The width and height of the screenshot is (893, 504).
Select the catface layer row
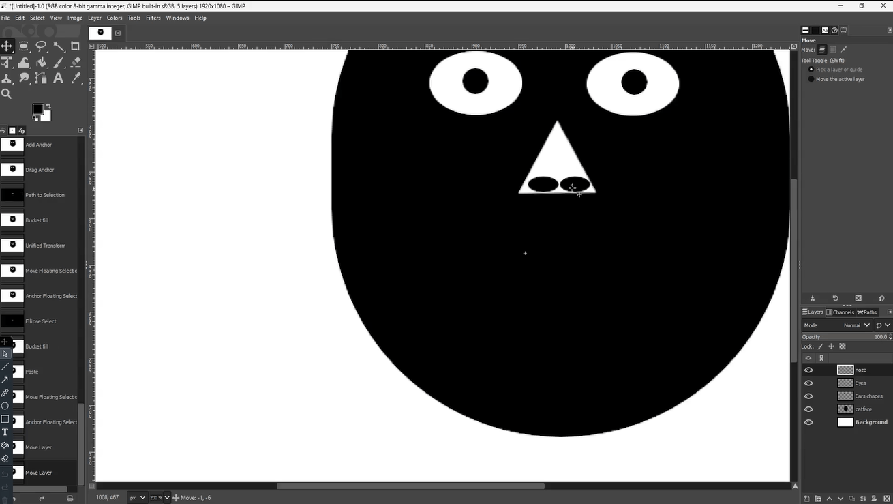[847, 409]
